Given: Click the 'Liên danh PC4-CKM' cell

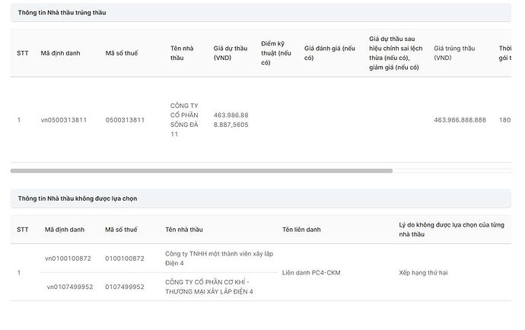Looking at the screenshot, I should click(310, 272).
